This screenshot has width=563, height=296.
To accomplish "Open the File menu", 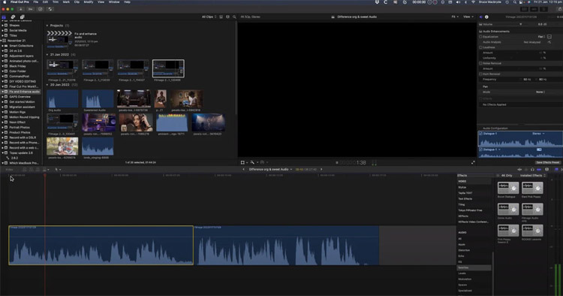I will point(35,2).
